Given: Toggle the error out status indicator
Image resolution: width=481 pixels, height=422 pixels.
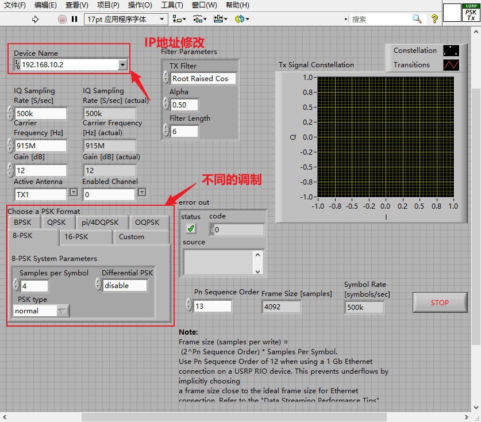Looking at the screenshot, I should [x=191, y=228].
